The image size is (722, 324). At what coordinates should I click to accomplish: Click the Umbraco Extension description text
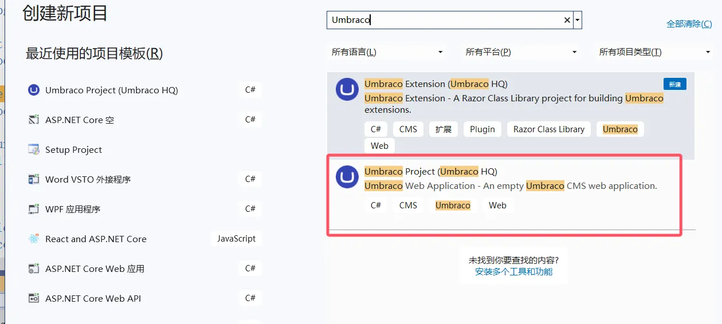[514, 104]
